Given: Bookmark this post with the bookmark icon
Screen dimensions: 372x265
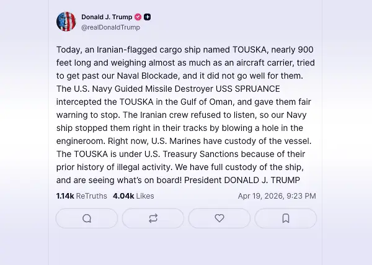Looking at the screenshot, I should click(x=285, y=218).
